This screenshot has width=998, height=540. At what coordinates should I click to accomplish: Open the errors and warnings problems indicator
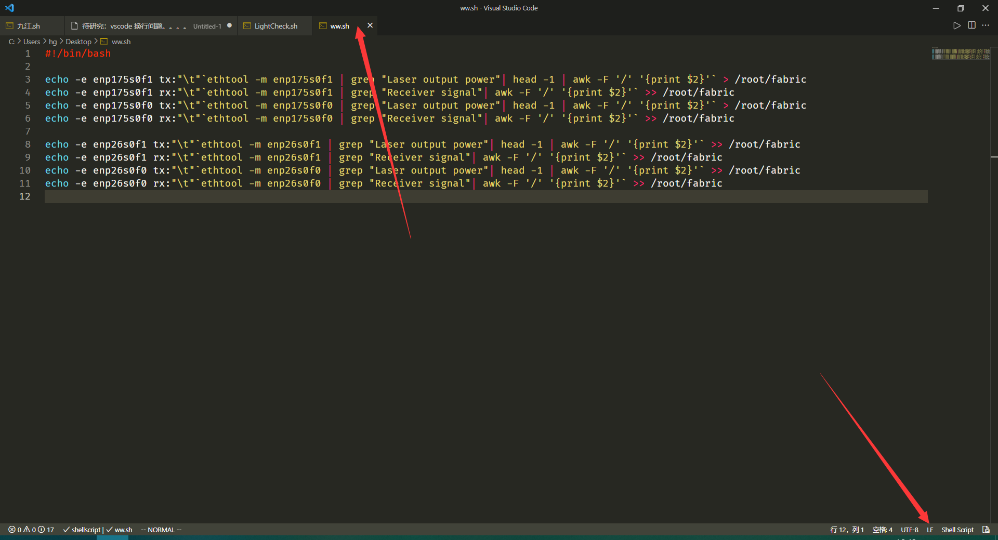coord(31,530)
